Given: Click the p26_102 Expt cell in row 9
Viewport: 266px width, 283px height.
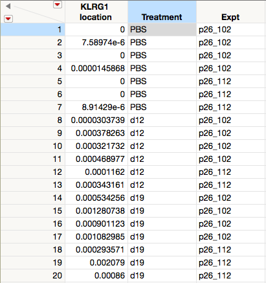Looking at the screenshot, I should (231, 133).
